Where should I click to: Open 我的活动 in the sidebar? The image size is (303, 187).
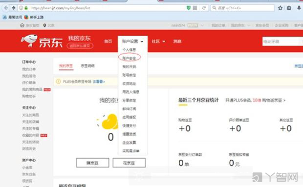29,76
